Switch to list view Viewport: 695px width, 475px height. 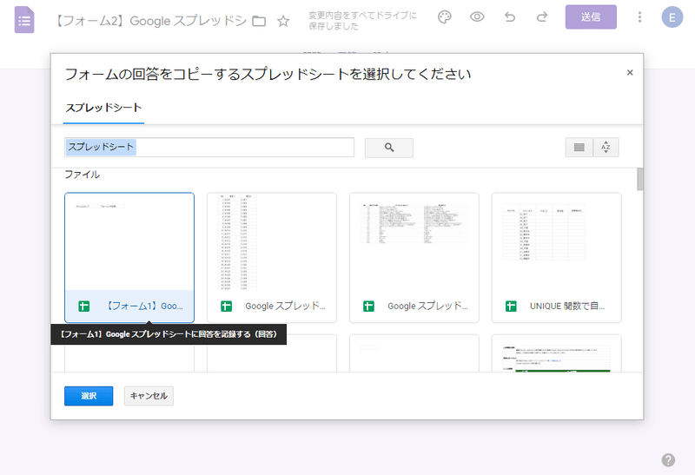pyautogui.click(x=579, y=147)
